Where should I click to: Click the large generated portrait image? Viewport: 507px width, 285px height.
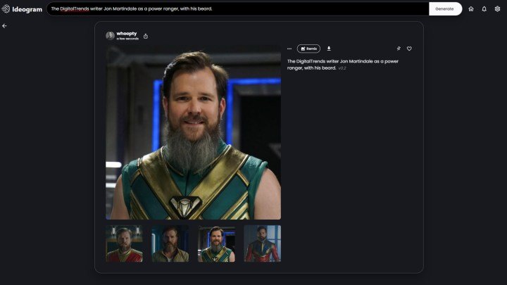pyautogui.click(x=193, y=133)
